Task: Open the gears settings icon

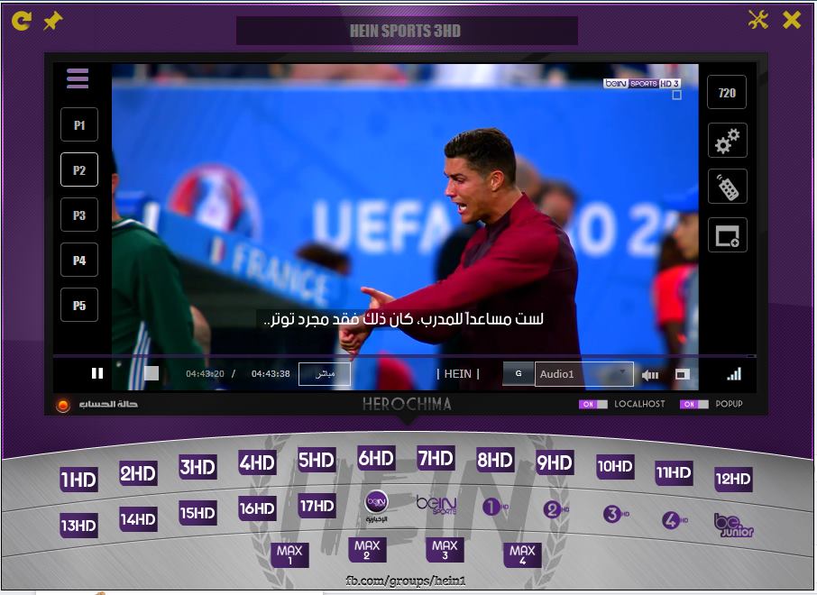Action: tap(728, 140)
